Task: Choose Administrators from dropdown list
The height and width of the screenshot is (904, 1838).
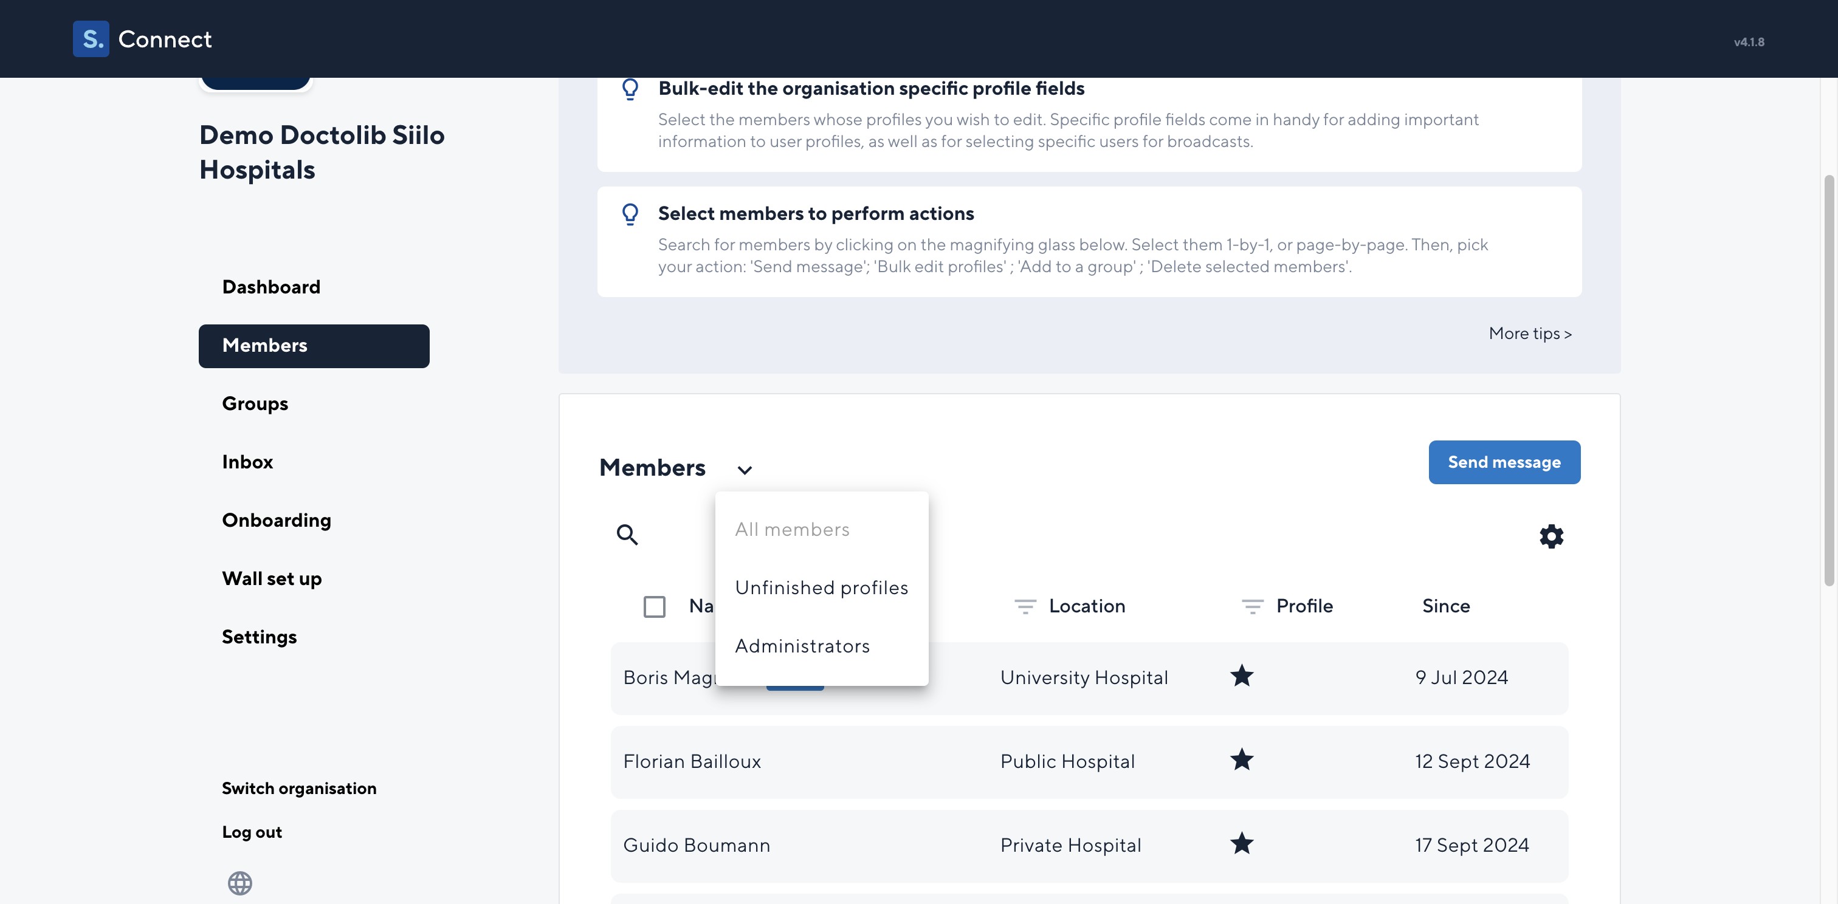Action: pyautogui.click(x=802, y=646)
